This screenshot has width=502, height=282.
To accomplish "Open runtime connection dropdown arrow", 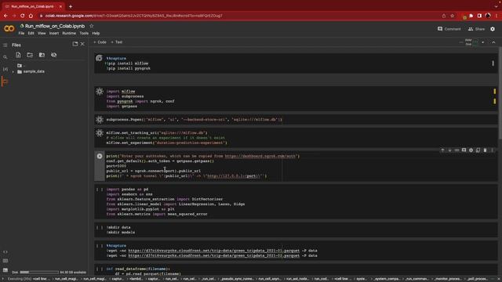I will (x=483, y=42).
